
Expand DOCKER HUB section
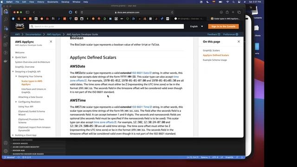[x=19, y=150]
